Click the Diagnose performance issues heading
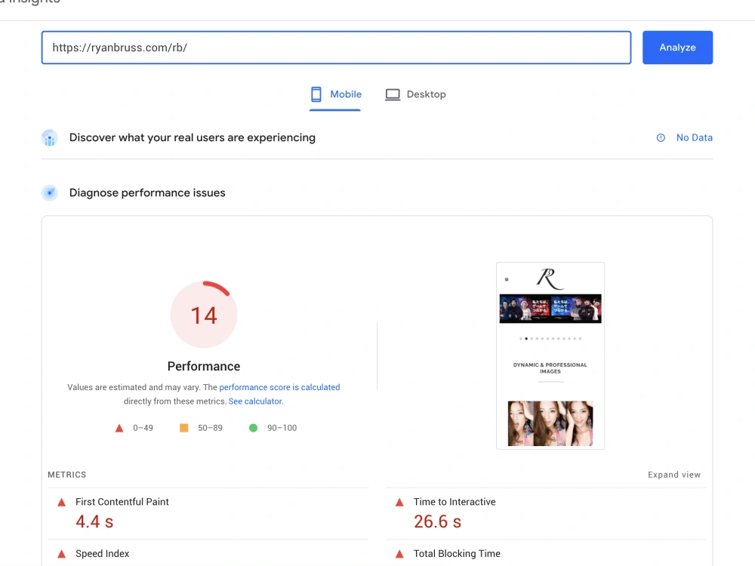This screenshot has height=566, width=755. 147,192
